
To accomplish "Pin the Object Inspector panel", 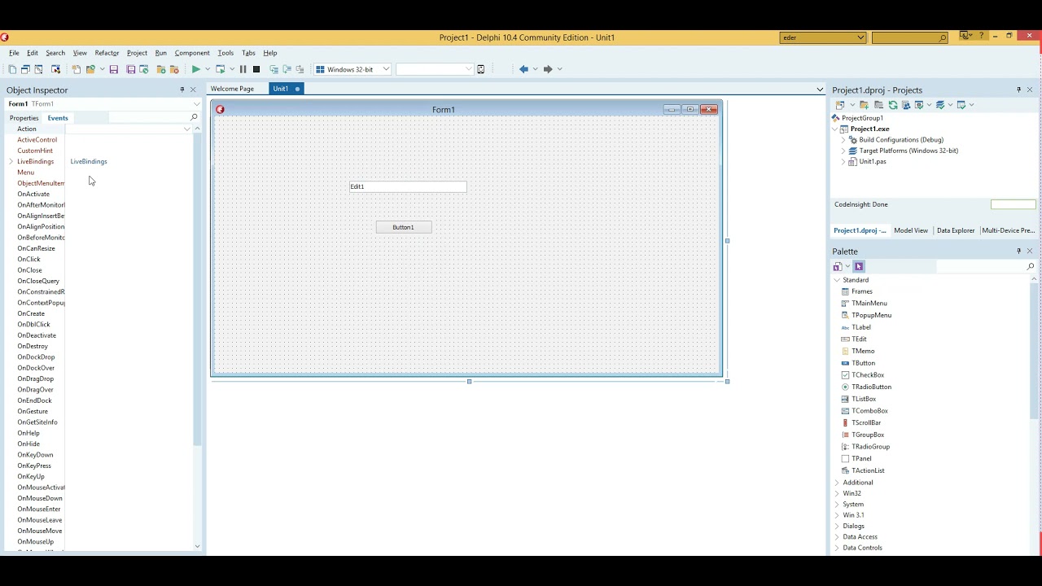I will click(182, 90).
